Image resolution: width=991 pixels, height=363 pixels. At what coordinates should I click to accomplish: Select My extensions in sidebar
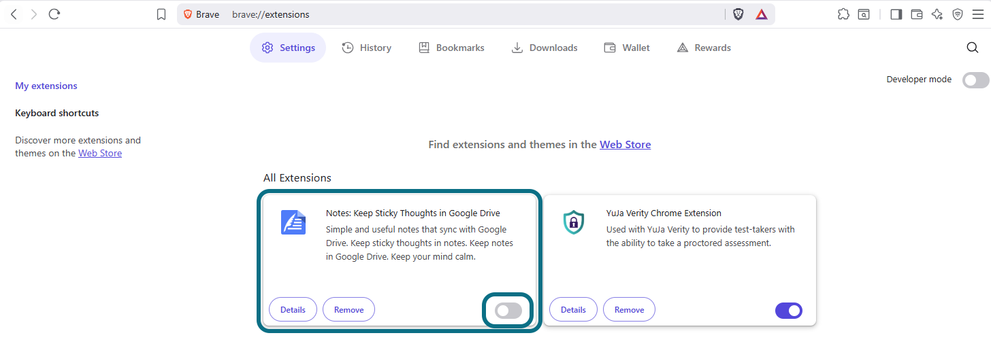click(46, 86)
